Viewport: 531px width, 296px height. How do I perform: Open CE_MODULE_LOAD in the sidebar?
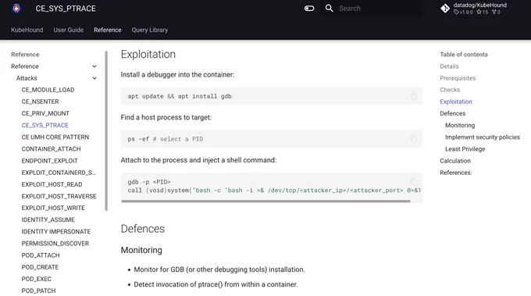48,90
